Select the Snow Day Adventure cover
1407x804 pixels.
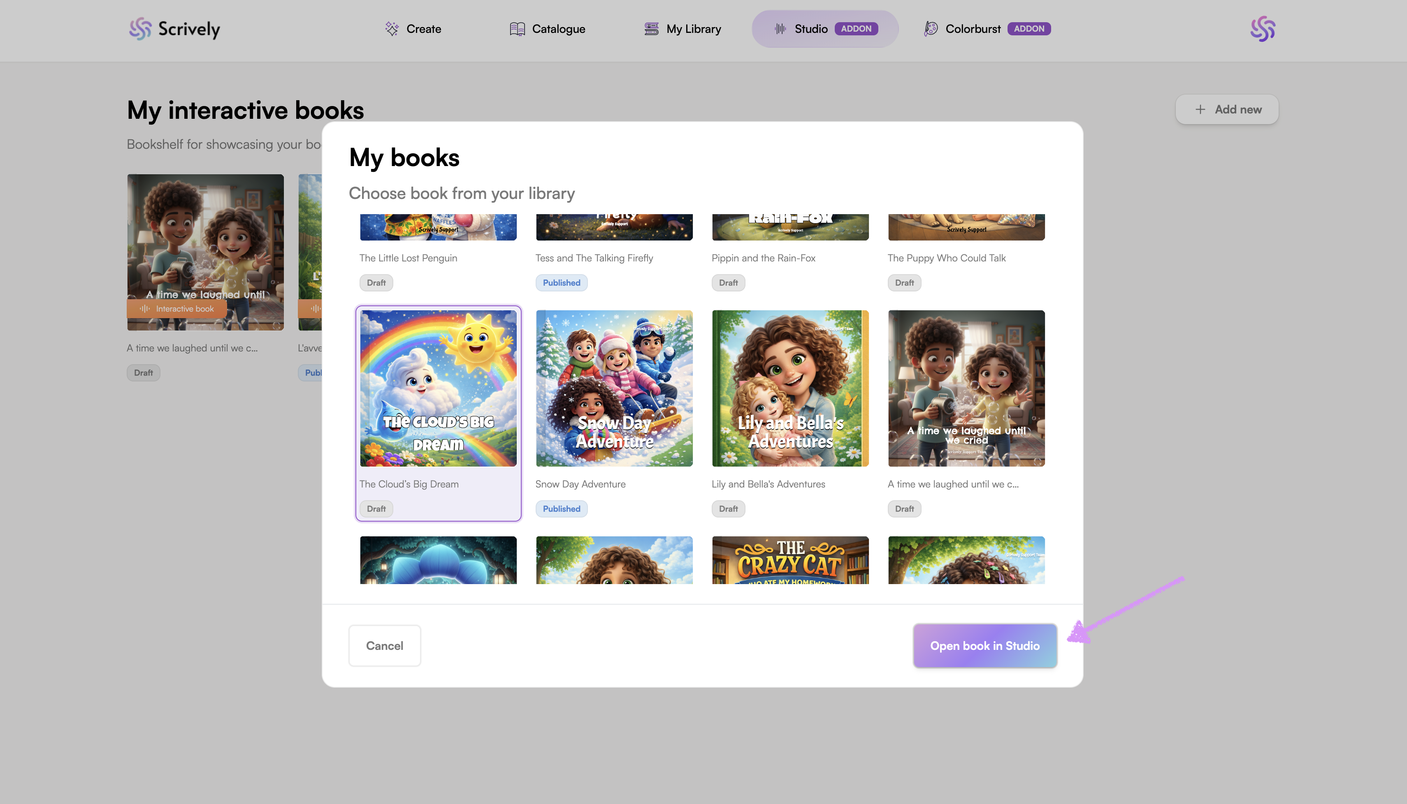tap(614, 388)
